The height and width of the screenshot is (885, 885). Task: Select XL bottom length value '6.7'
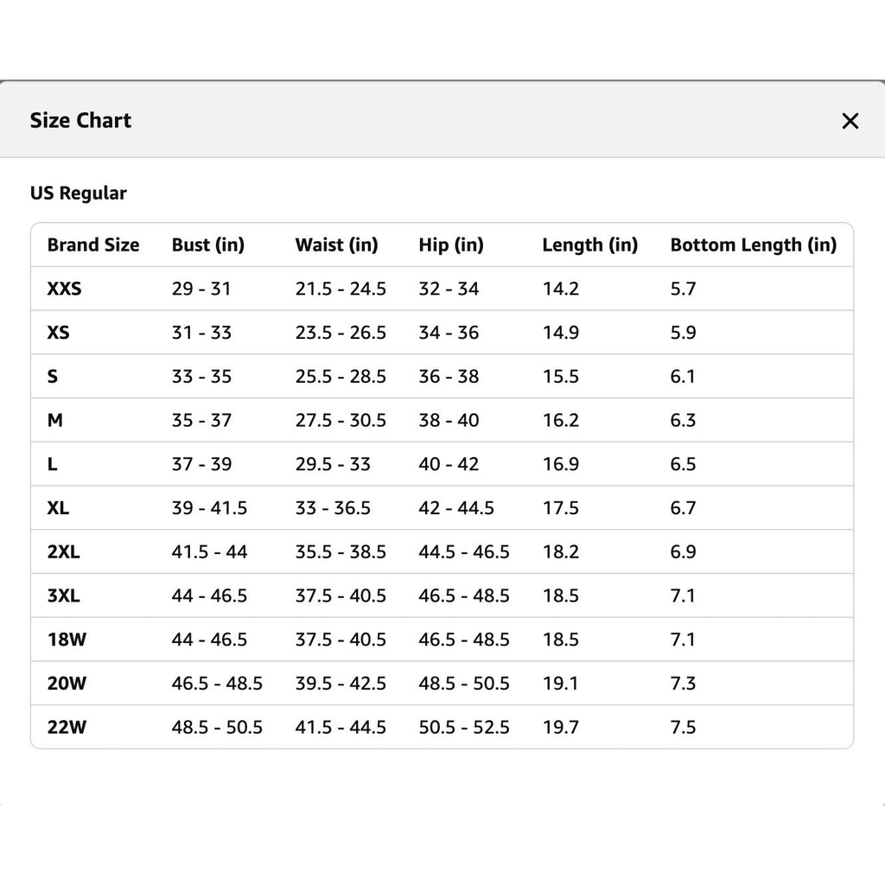(x=683, y=508)
